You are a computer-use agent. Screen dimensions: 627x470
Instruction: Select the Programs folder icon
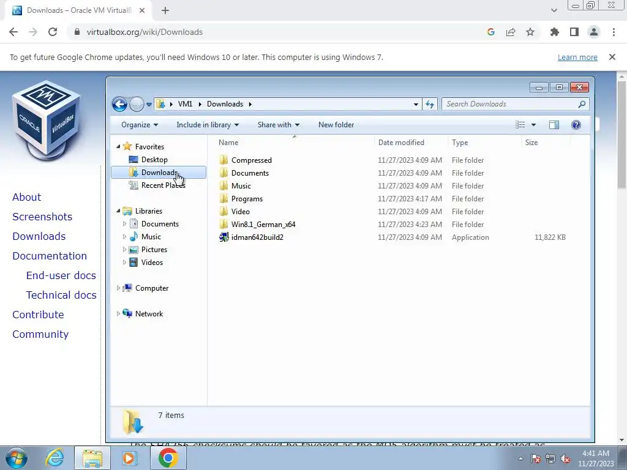pyautogui.click(x=223, y=199)
